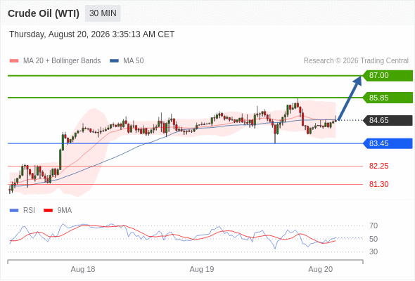
Task: Click the 85.85 green resistance tag
Action: [388, 98]
